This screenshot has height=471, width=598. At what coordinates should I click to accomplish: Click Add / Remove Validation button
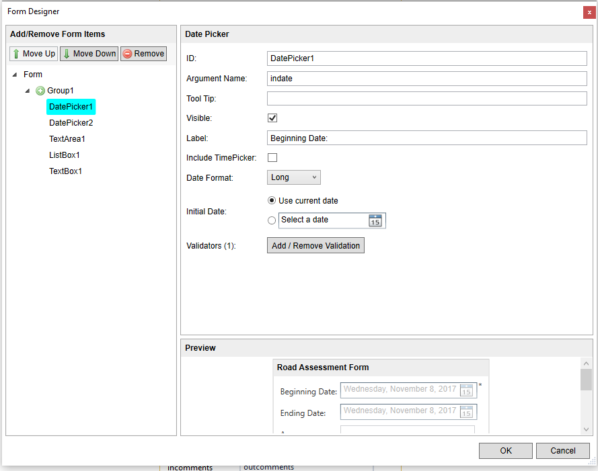pos(315,246)
